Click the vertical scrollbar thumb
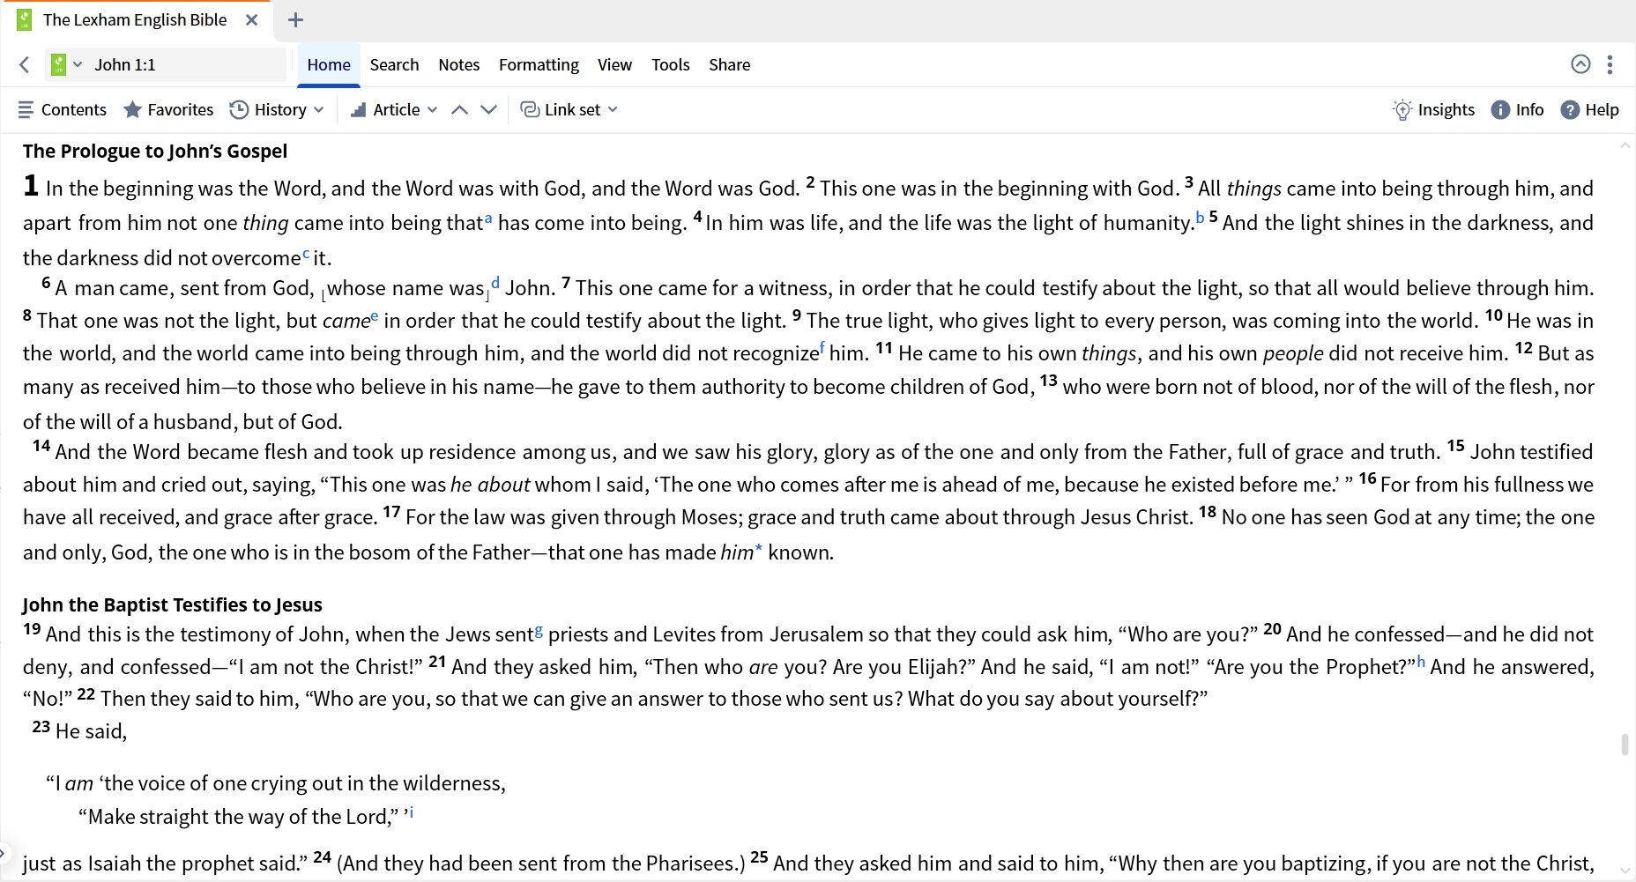 [x=1625, y=745]
